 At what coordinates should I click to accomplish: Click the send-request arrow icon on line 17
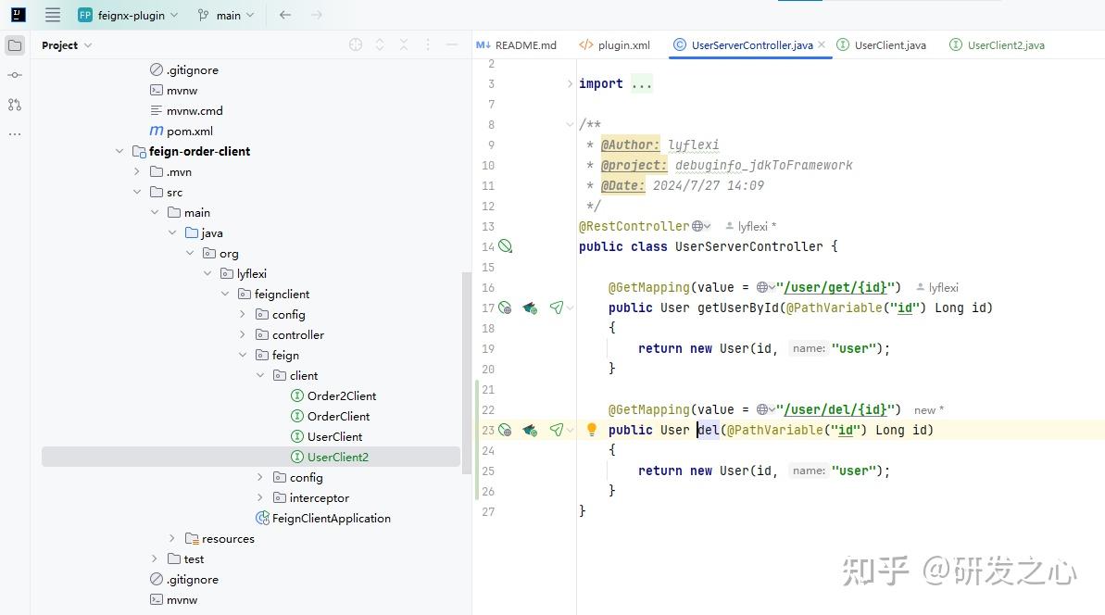558,307
